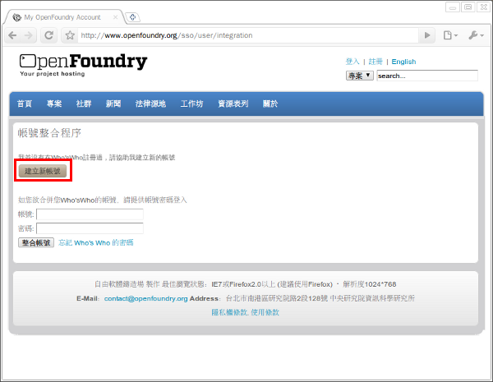Click the 帳號 account input field
The height and width of the screenshot is (382, 493).
pos(90,214)
